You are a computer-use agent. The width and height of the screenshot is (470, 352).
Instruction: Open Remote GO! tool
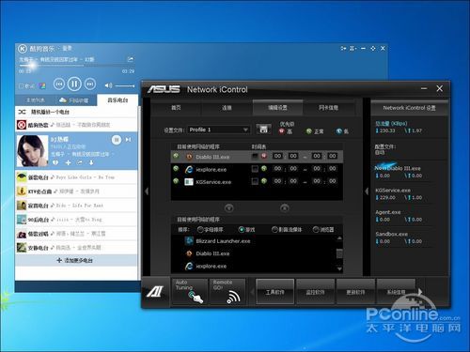(x=227, y=292)
